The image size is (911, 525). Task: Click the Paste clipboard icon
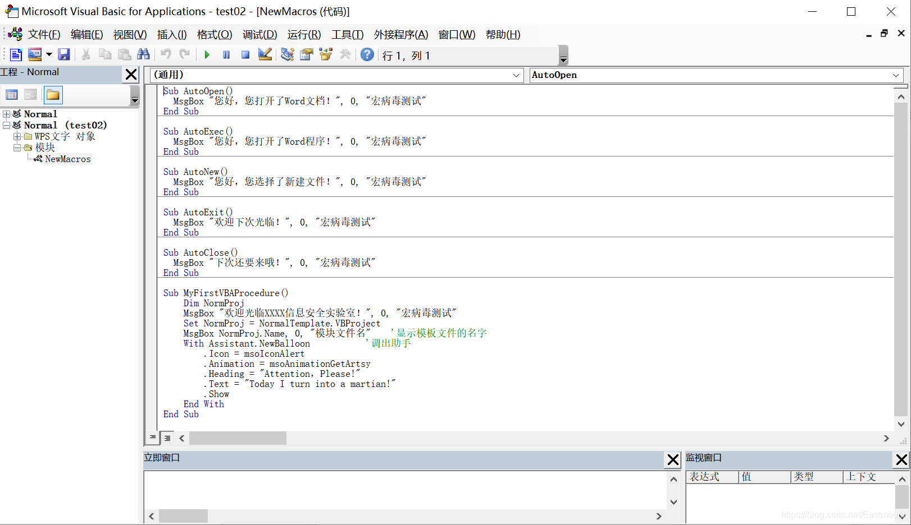click(124, 54)
